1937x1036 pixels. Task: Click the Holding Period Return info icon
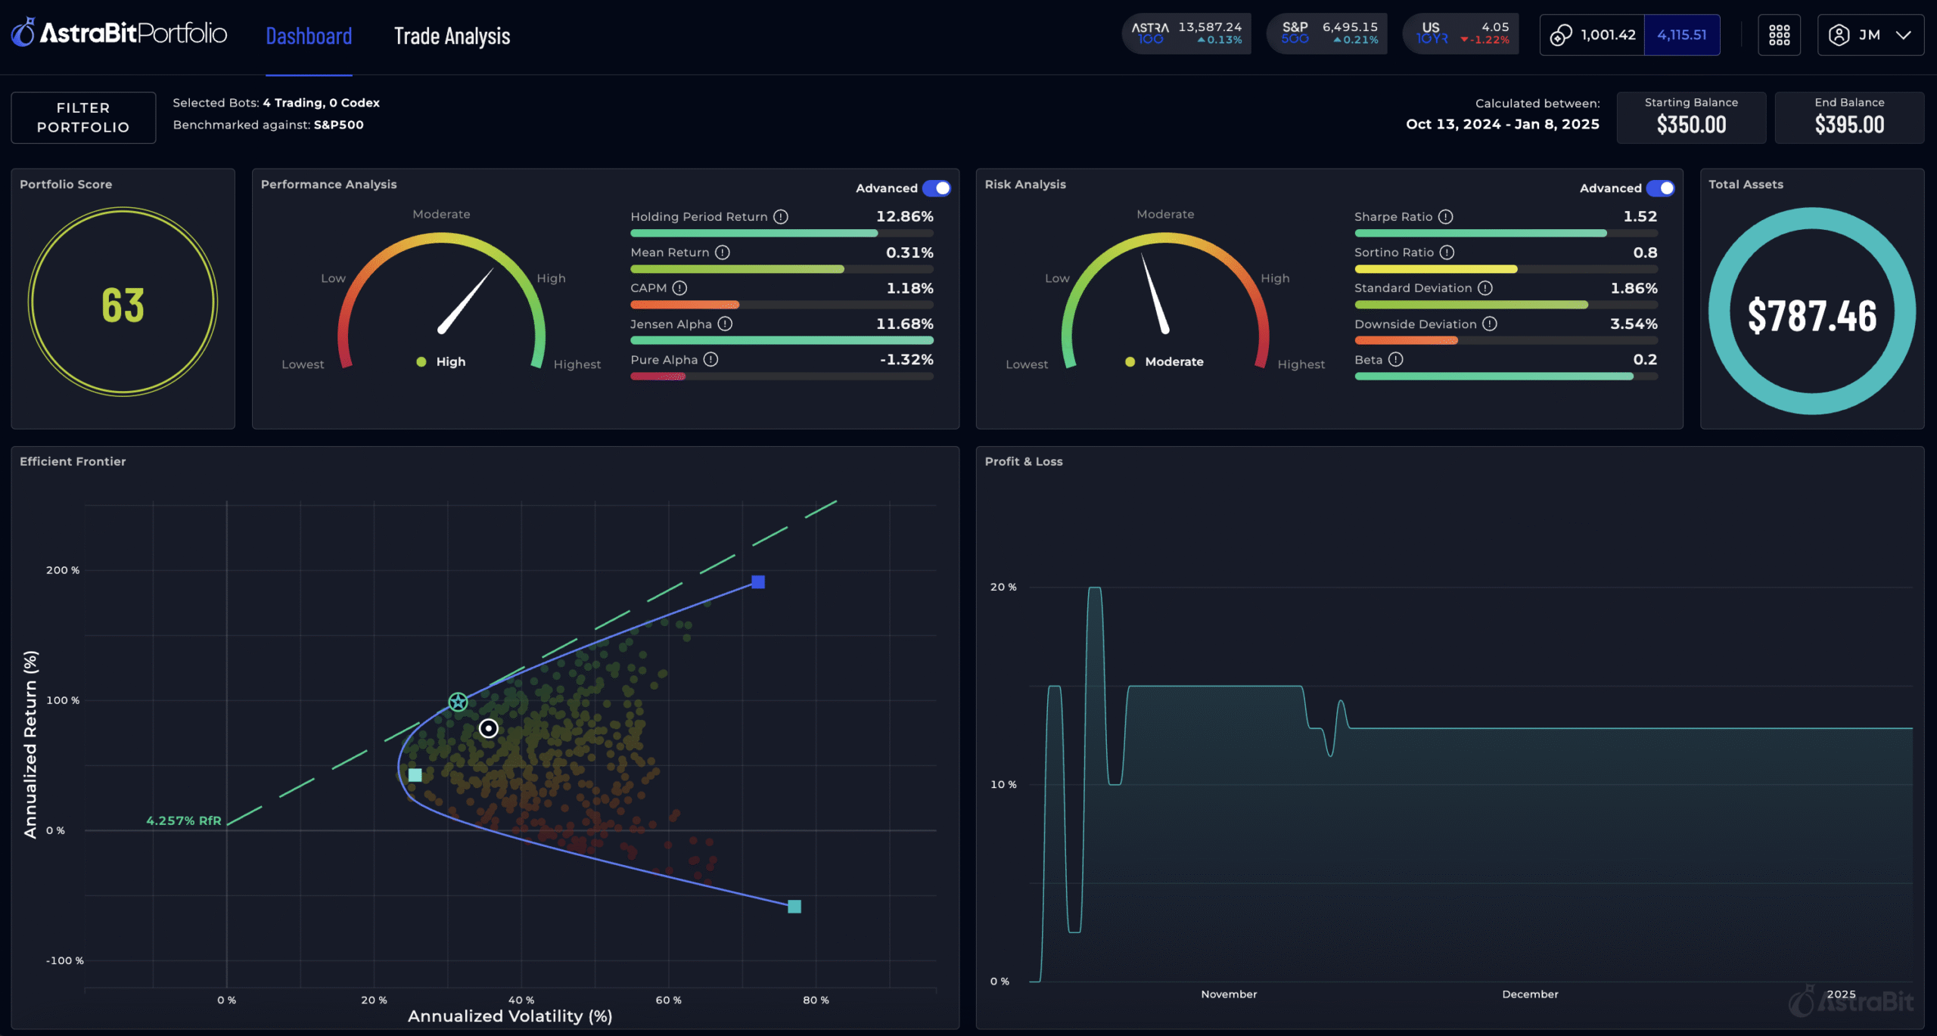781,217
